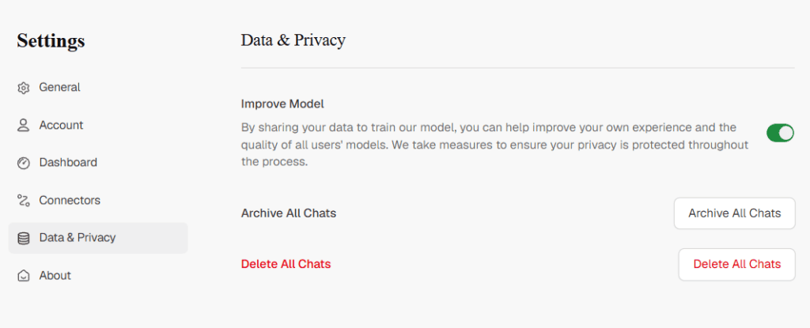The height and width of the screenshot is (328, 810).
Task: Open the About section label
Action: coord(55,275)
